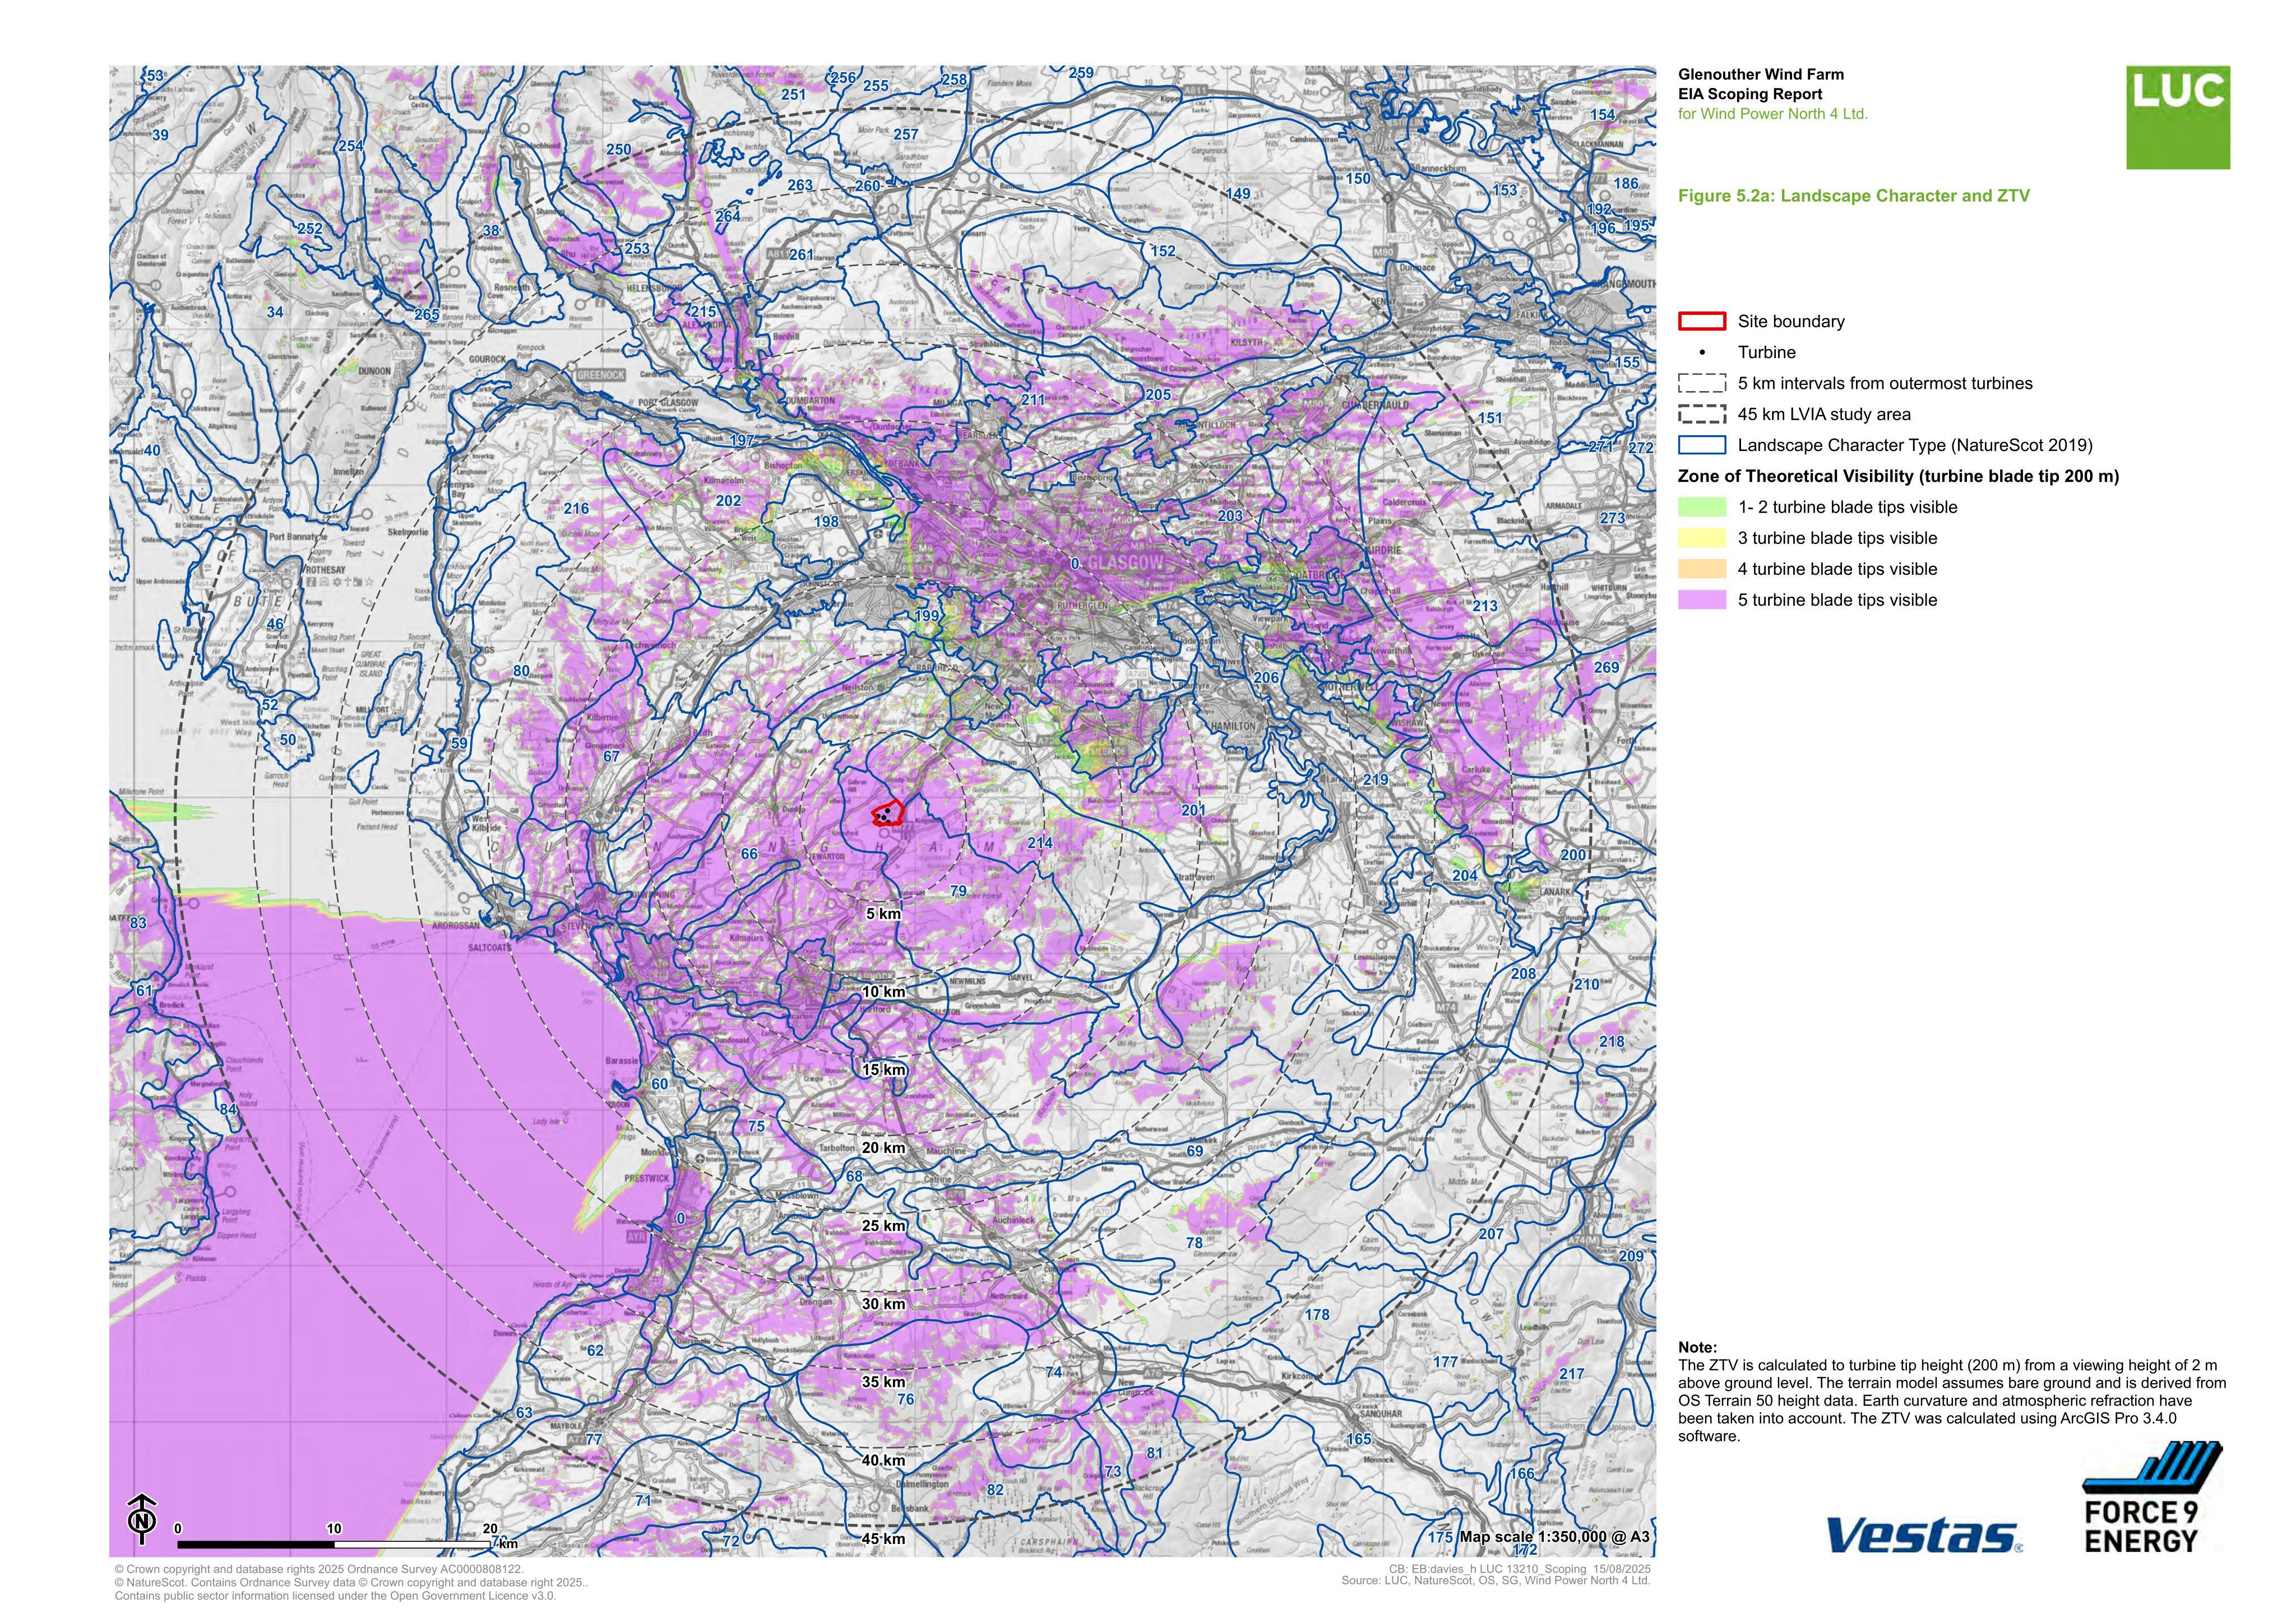
Task: Select the 5 km intervals dashed legend symbol
Action: [1702, 384]
